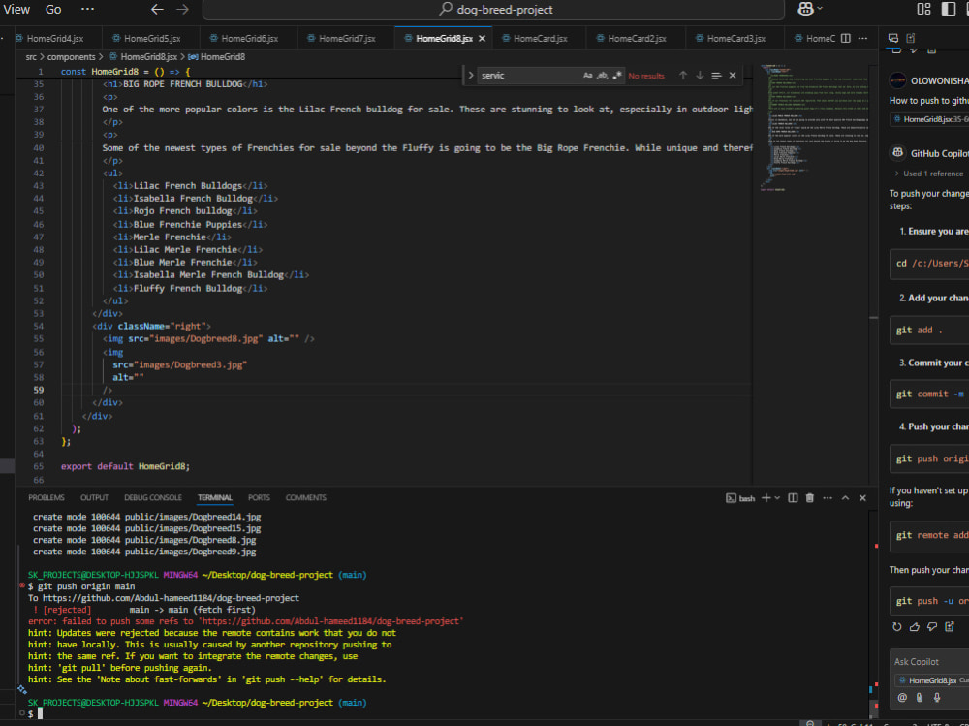
Task: Click the dog-breed-project search bar
Action: click(493, 10)
